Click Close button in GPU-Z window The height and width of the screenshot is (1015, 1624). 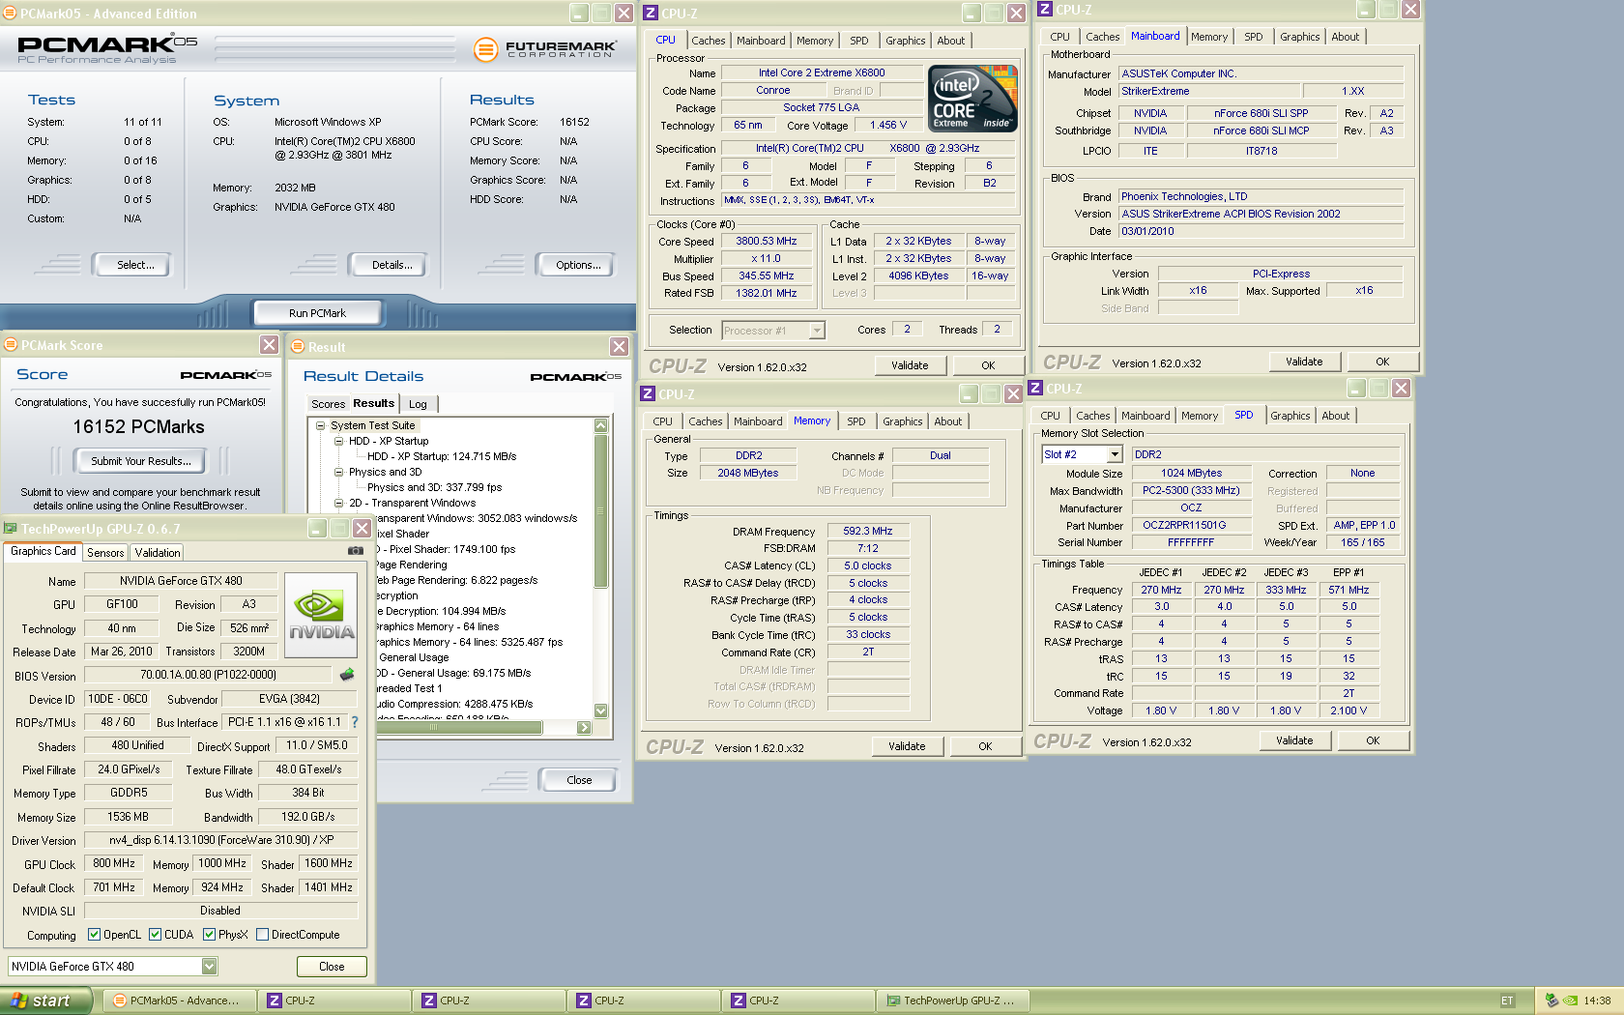point(332,967)
